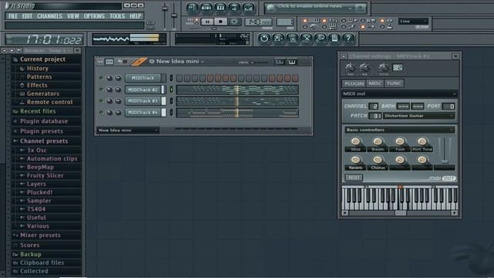Toggle the Pat/Song mode switch
Viewport: 494px width, 278px height.
coord(196,22)
